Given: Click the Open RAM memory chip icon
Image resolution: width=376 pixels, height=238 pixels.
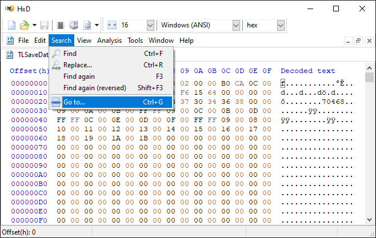Looking at the screenshot, I should coord(61,25).
